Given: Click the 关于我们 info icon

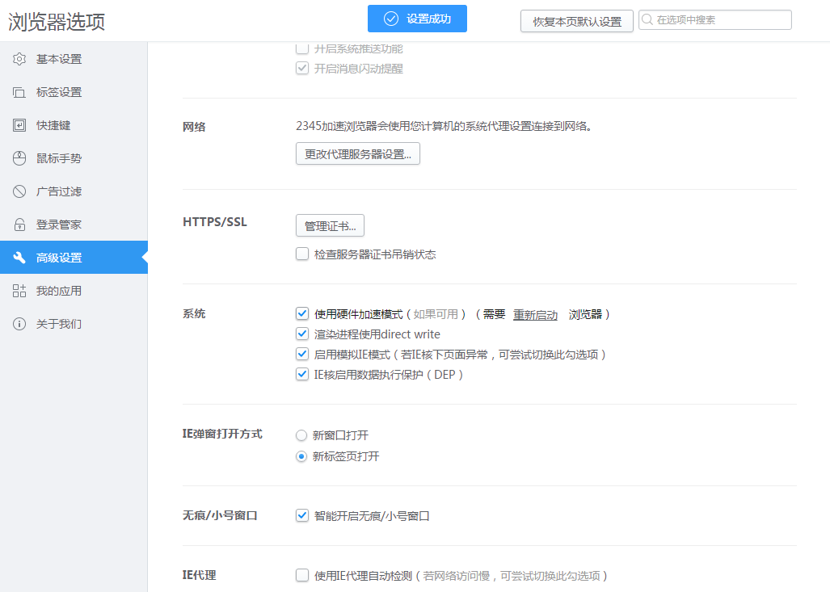Looking at the screenshot, I should click(x=19, y=324).
